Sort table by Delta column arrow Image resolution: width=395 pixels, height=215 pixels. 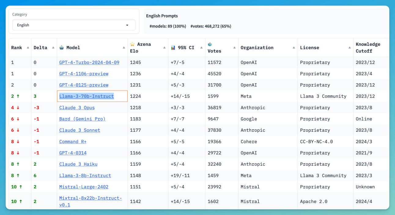[x=53, y=48]
